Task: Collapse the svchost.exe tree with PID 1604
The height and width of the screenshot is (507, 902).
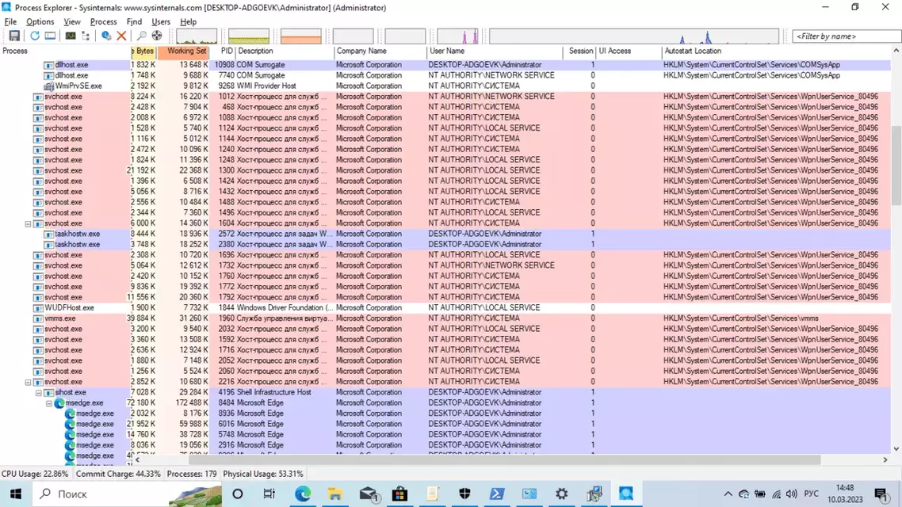Action: tap(28, 223)
